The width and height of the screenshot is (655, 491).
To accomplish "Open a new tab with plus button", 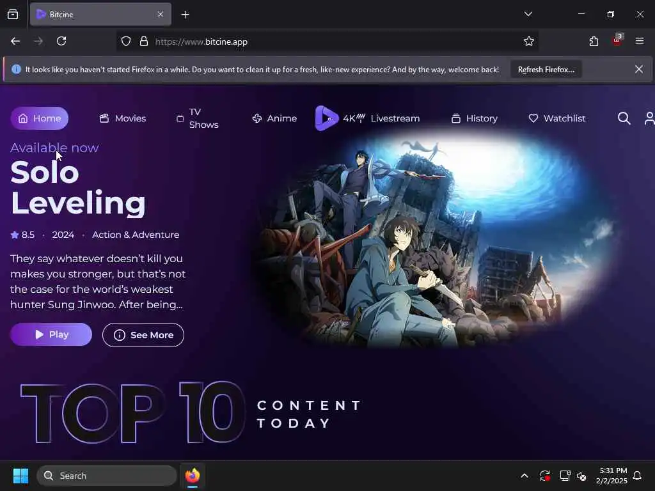I will 185,15.
